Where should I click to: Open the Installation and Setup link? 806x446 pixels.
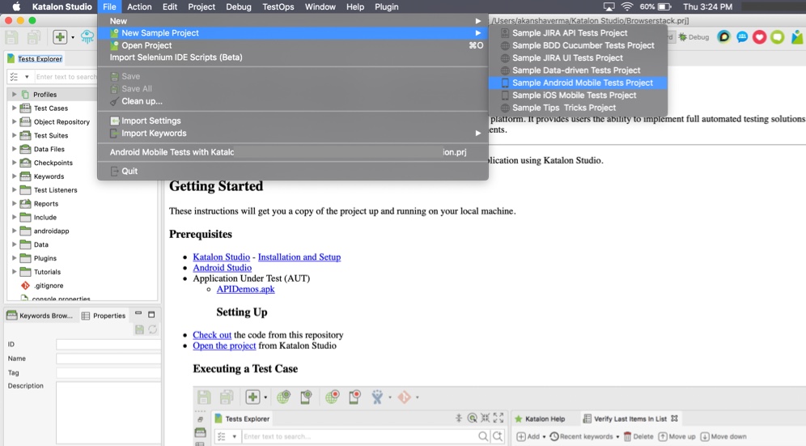click(x=299, y=257)
